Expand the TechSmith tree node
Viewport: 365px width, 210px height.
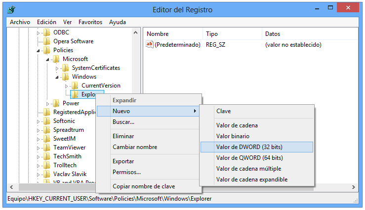(39, 156)
